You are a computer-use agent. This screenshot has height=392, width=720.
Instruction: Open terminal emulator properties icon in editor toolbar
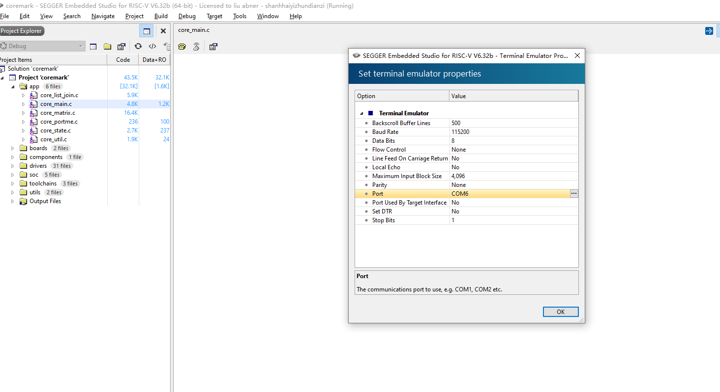213,47
